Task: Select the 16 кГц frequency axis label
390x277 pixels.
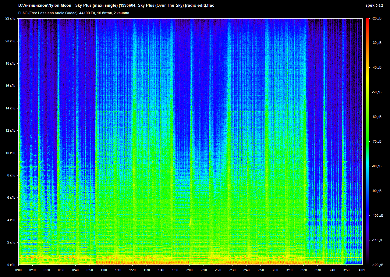Action: coord(12,86)
